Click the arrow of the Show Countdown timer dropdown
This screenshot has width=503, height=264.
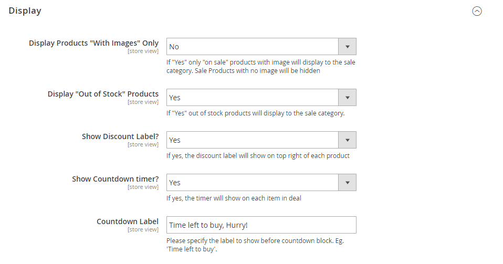pos(347,183)
